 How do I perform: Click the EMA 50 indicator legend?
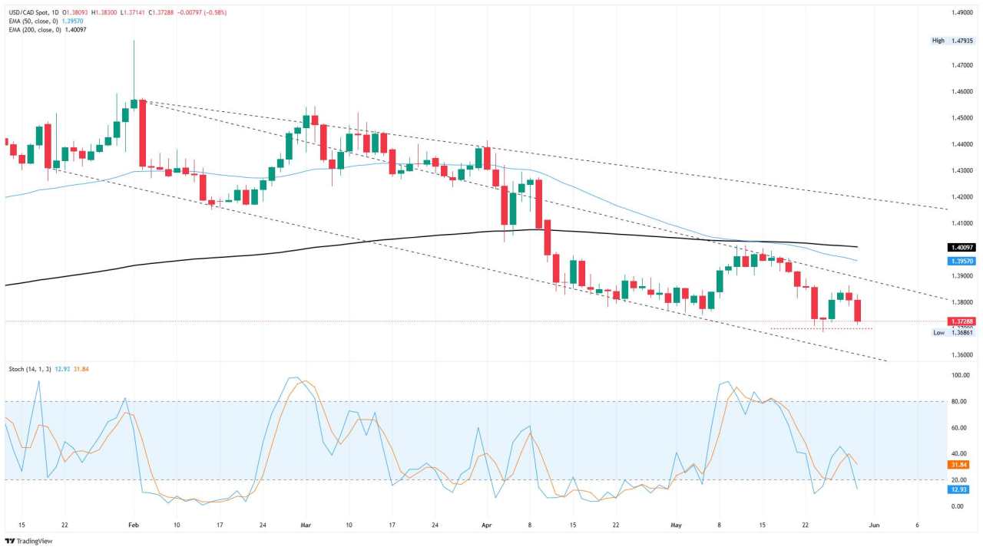click(46, 21)
